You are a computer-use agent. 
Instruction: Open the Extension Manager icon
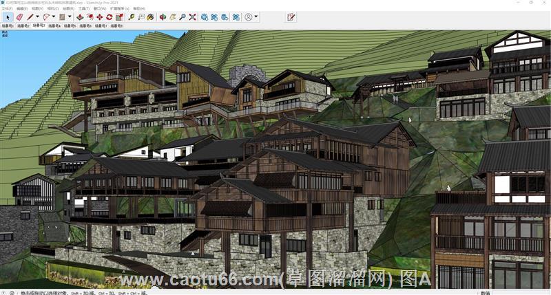pyautogui.click(x=236, y=17)
